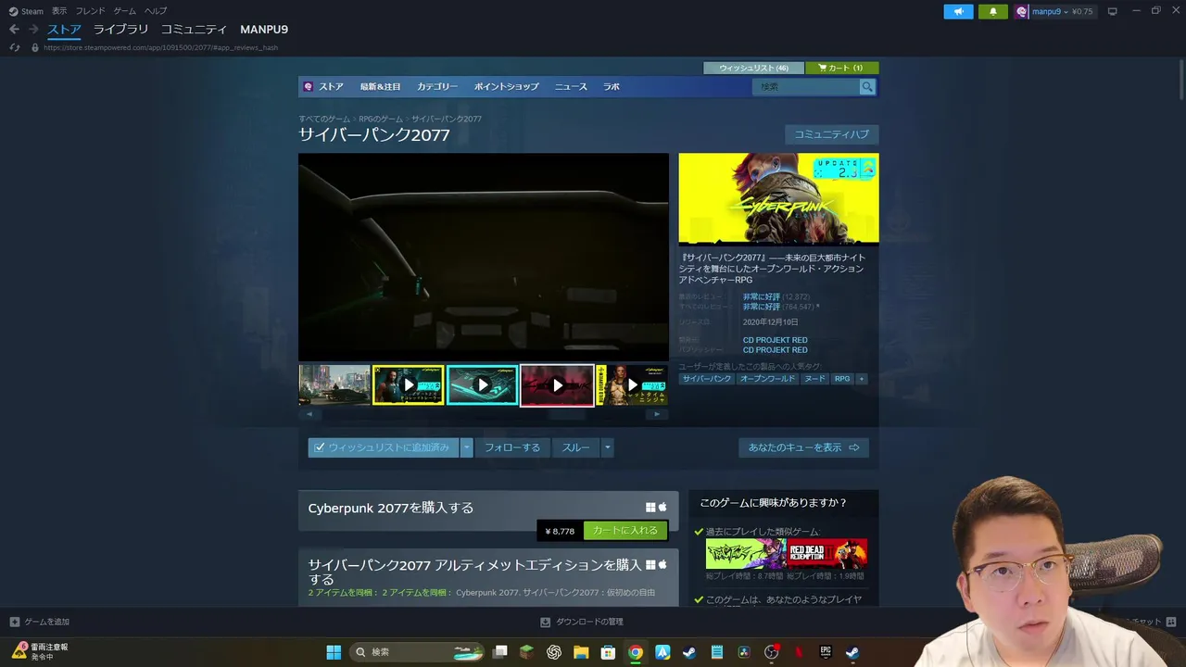
Task: Open the ラボ nav item
Action: pyautogui.click(x=612, y=86)
